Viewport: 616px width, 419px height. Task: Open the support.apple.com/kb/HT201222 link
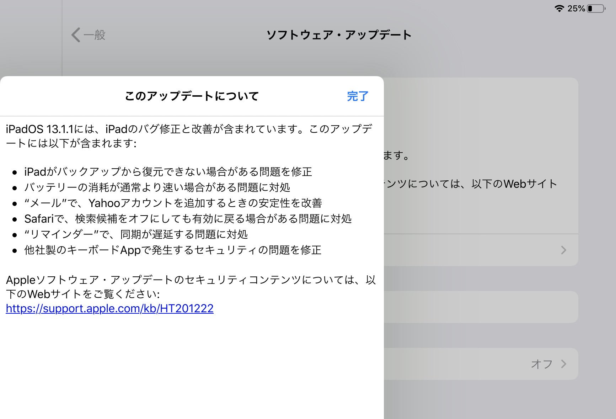click(109, 308)
